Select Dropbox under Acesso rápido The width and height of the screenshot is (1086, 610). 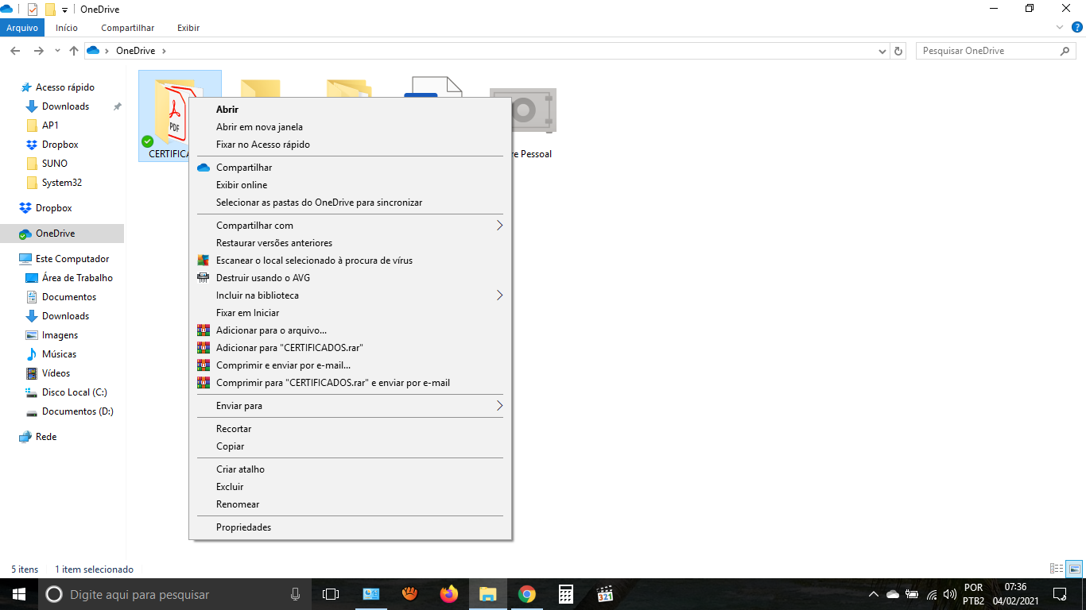click(x=60, y=145)
